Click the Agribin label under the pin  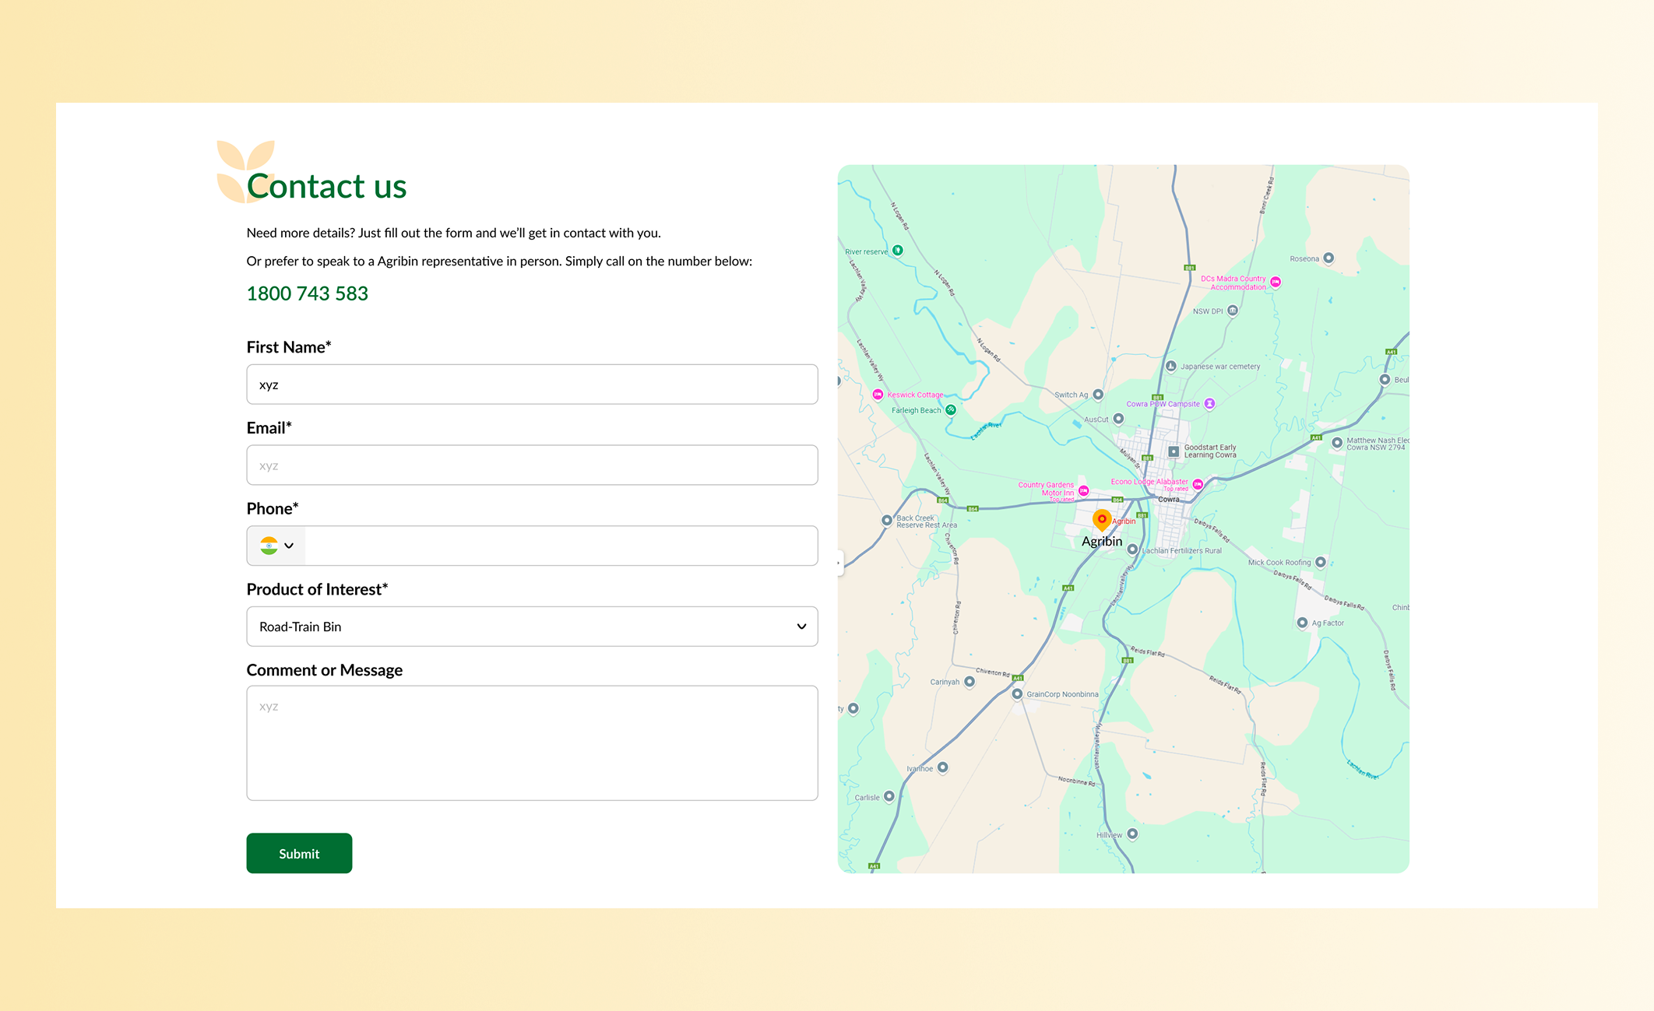tap(1102, 542)
